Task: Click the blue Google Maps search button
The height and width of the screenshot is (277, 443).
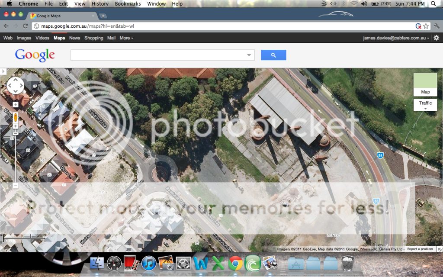Action: coord(273,55)
